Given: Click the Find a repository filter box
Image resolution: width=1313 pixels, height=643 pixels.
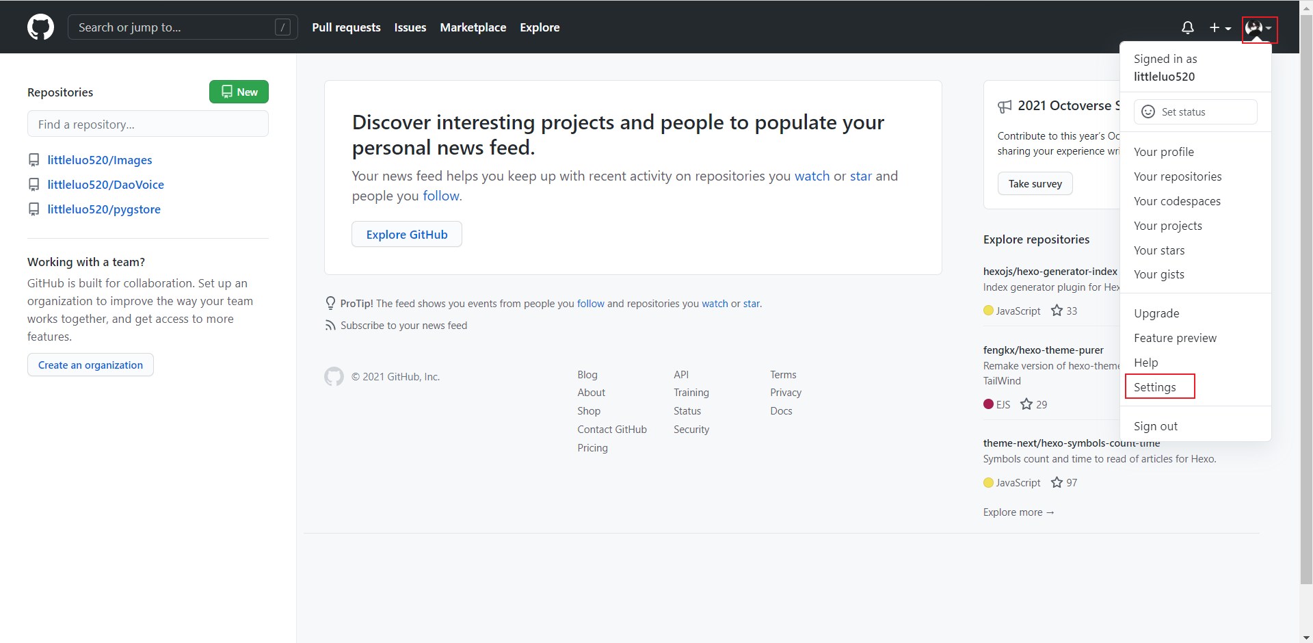Looking at the screenshot, I should click(x=148, y=124).
